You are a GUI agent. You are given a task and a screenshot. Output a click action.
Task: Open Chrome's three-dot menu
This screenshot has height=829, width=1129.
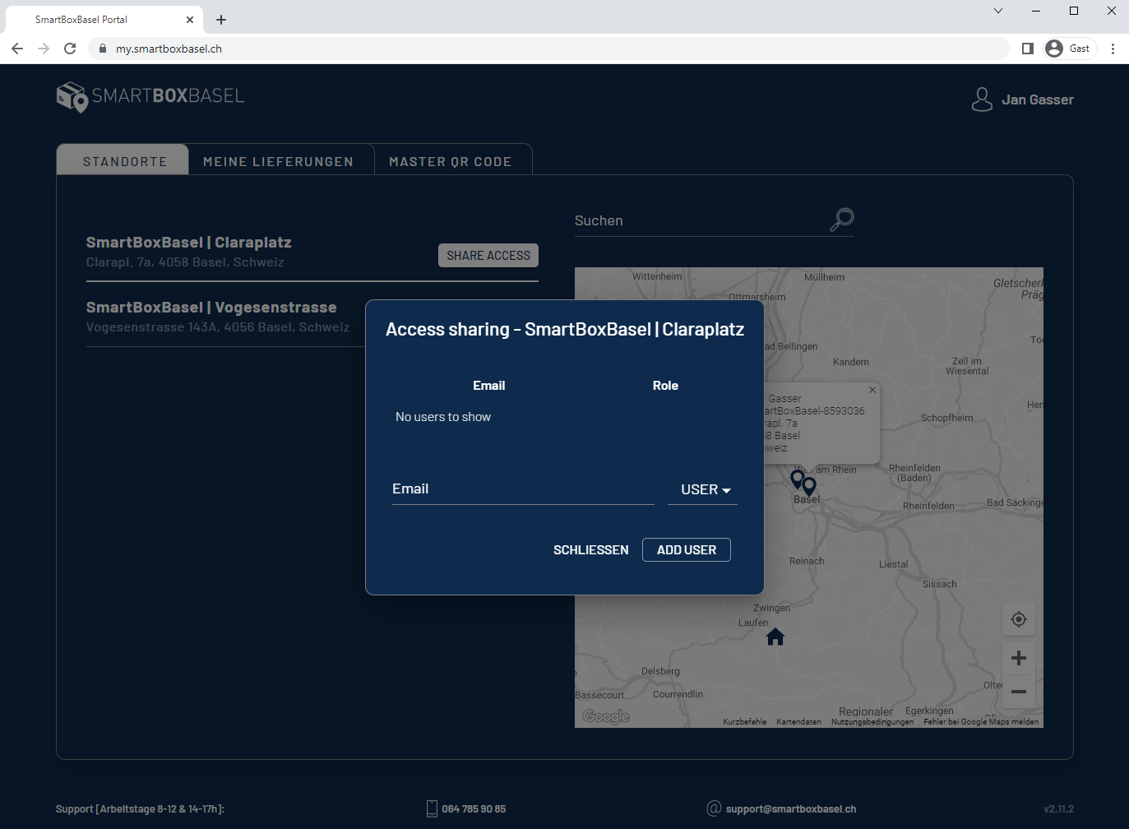[x=1113, y=49]
